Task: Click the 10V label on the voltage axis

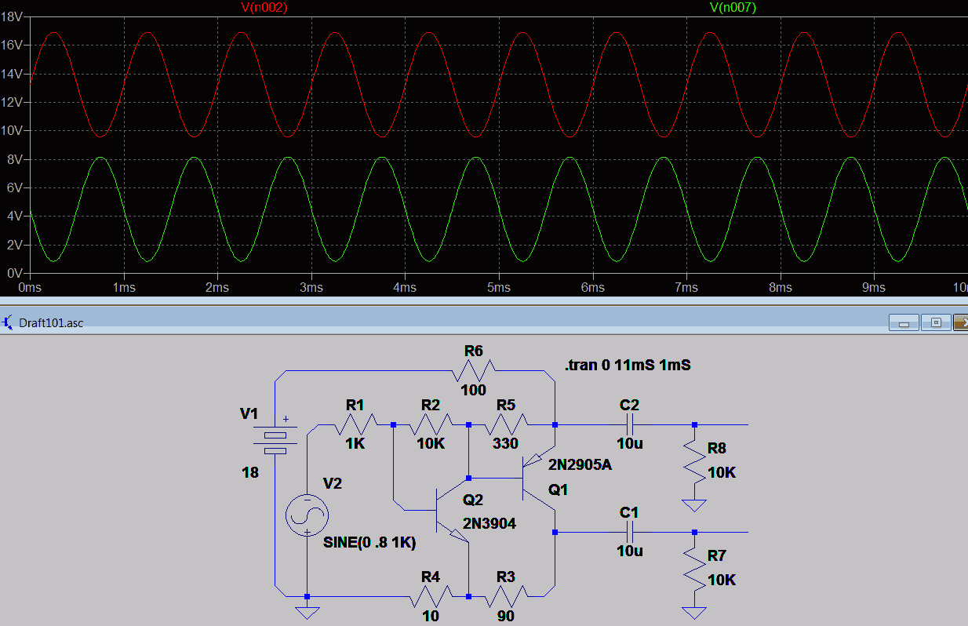Action: [10, 131]
